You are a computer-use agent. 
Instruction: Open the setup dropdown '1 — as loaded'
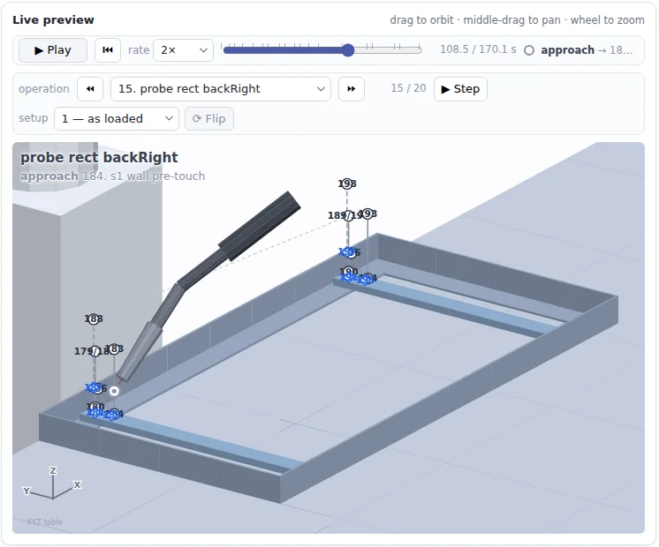pyautogui.click(x=117, y=119)
